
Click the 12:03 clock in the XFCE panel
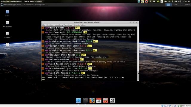tap(175, 5)
